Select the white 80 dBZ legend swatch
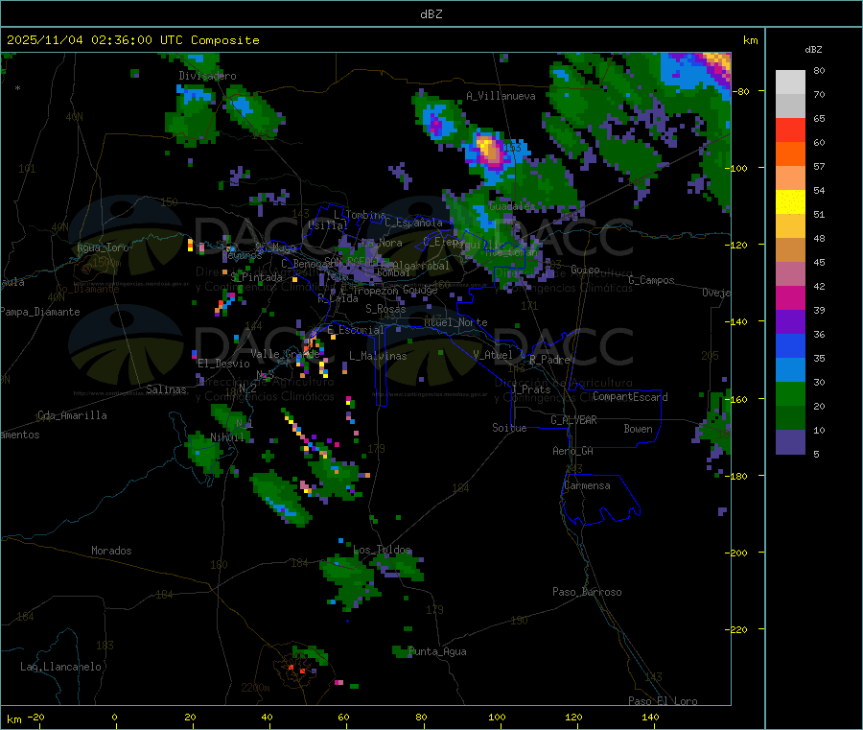 pos(790,82)
